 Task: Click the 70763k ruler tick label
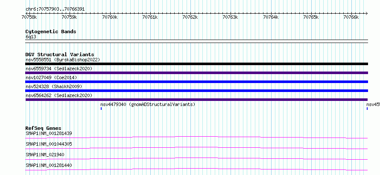[x=231, y=17]
